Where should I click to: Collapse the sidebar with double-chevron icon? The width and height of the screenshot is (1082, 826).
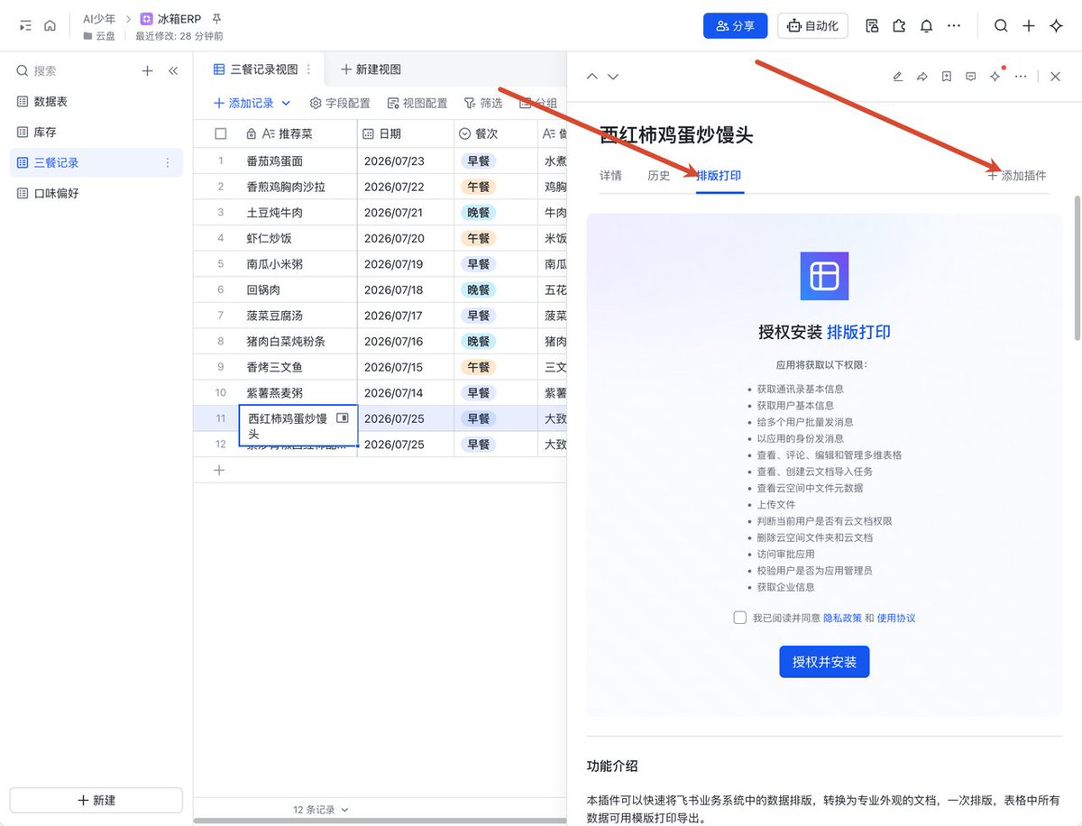click(x=173, y=70)
